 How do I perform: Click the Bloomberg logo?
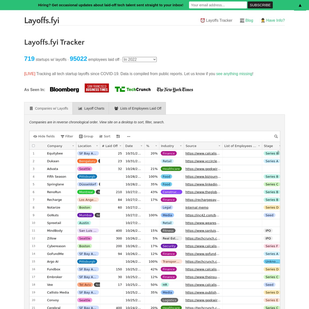64,89
